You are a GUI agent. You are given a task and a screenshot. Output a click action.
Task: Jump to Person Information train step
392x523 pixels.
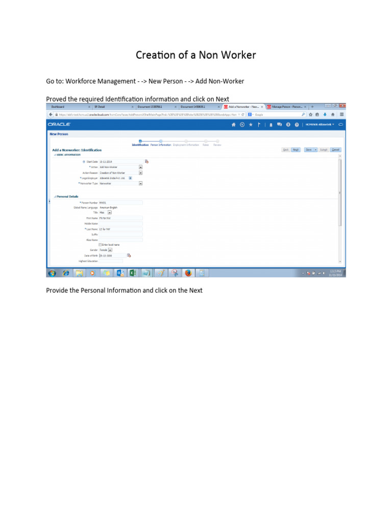pos(161,143)
